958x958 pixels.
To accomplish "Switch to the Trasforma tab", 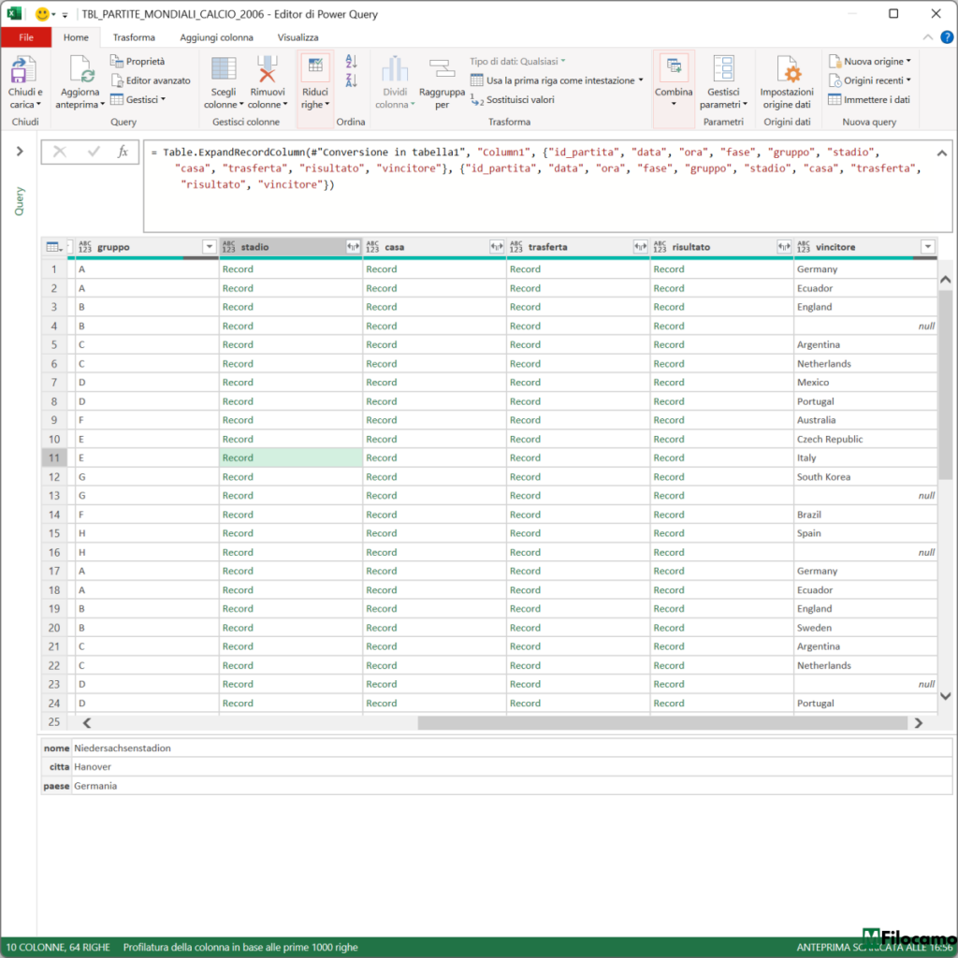I will (x=134, y=37).
